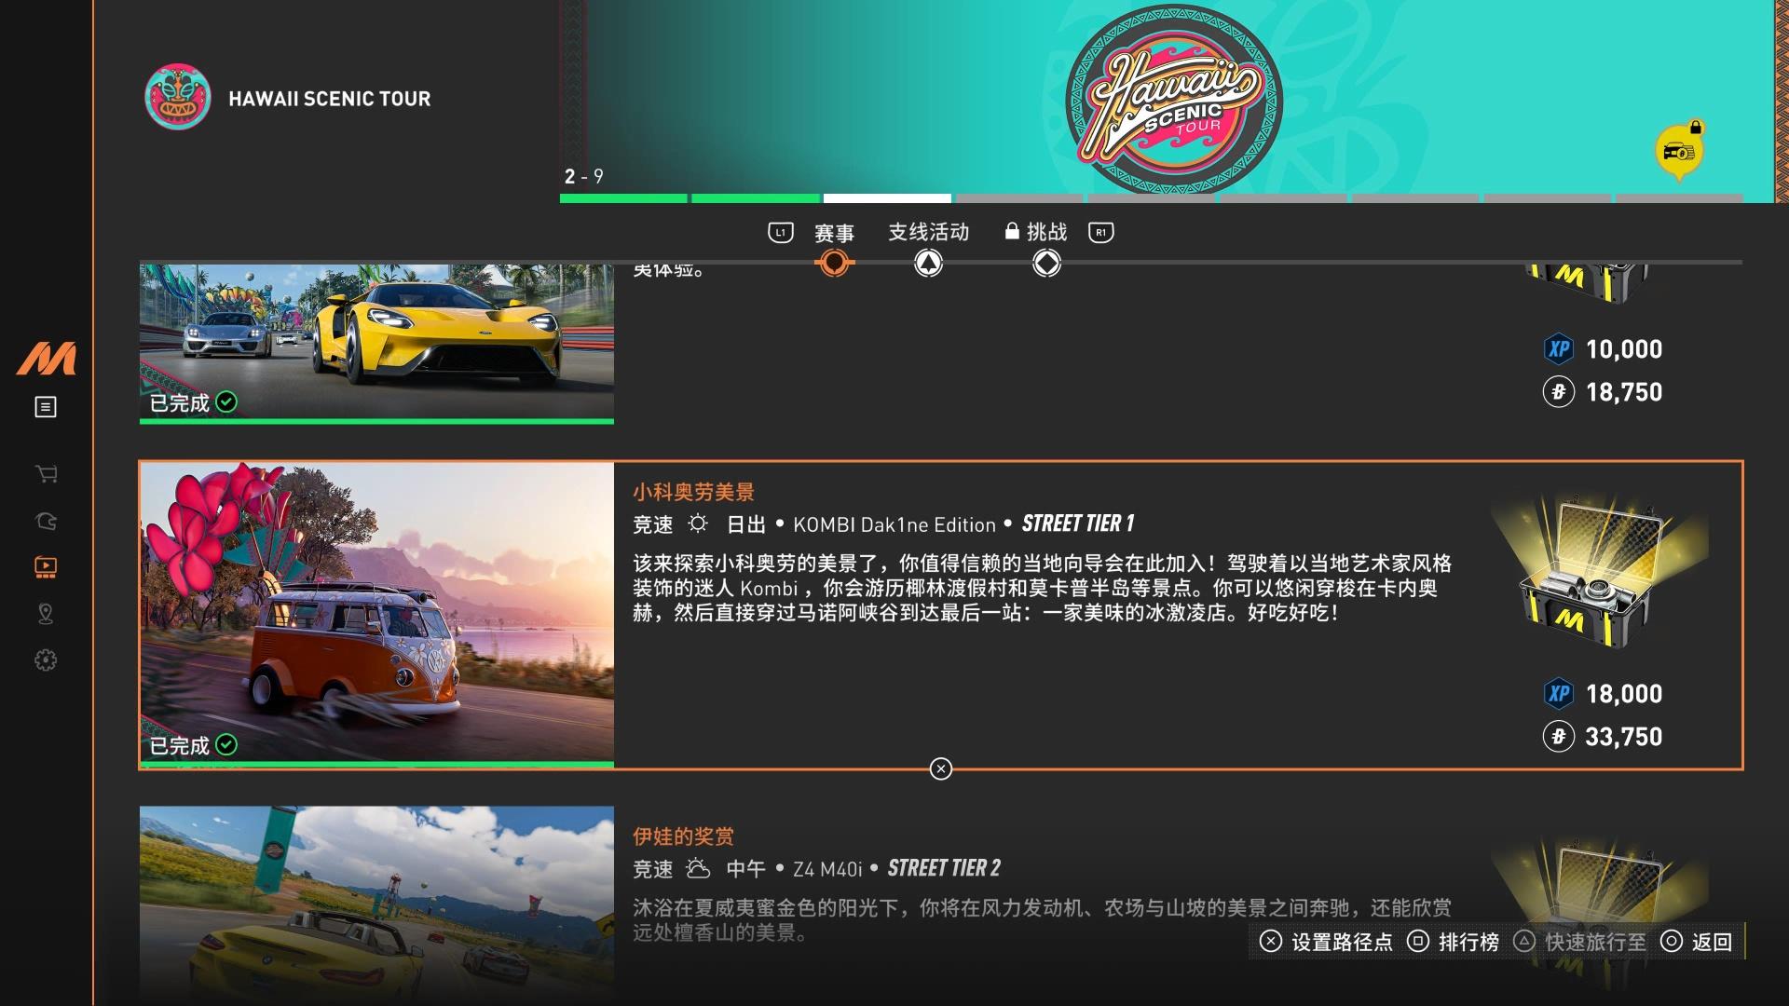Open the 伊娃的奖赏 event entry
The width and height of the screenshot is (1789, 1006).
coord(941,904)
